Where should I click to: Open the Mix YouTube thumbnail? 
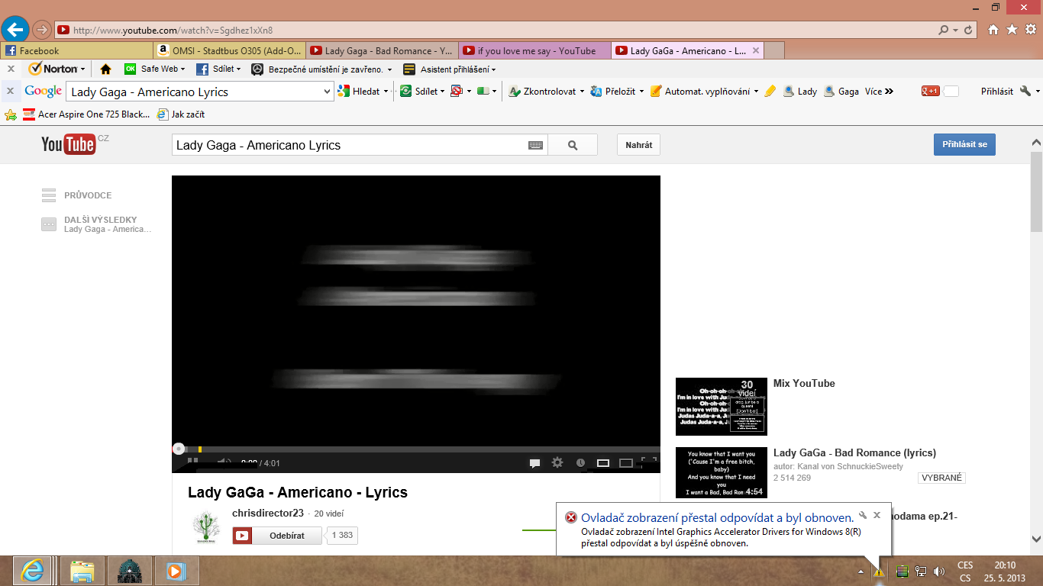tap(722, 406)
